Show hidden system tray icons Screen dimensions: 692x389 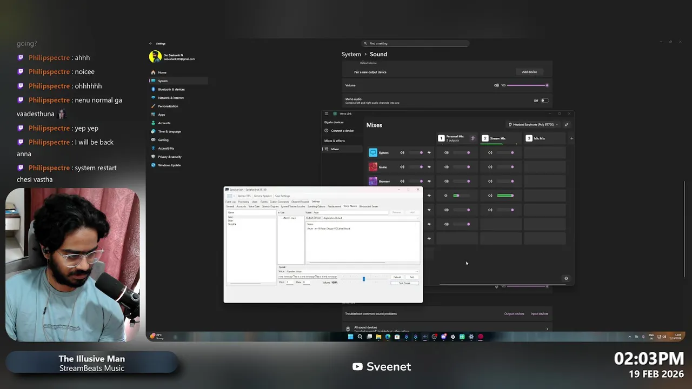pyautogui.click(x=629, y=337)
